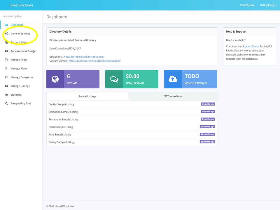Click the globe icon on Listings card
This screenshot has height=210, width=280.
coord(55,79)
